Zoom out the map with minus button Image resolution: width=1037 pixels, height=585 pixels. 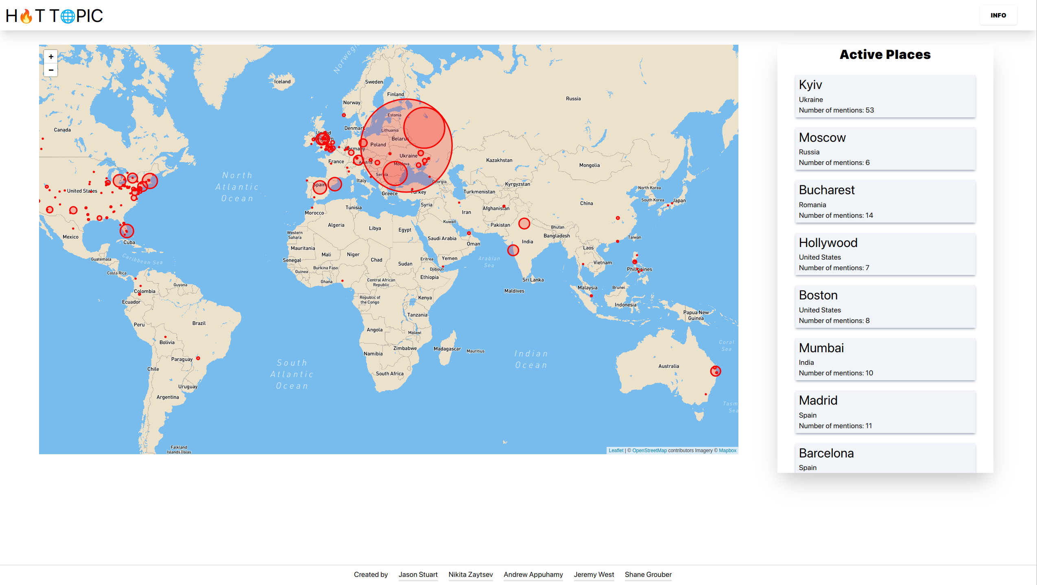coord(51,70)
